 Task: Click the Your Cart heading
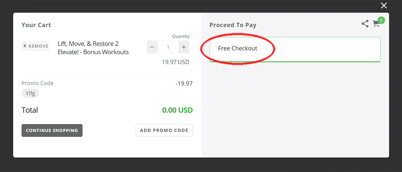36,25
